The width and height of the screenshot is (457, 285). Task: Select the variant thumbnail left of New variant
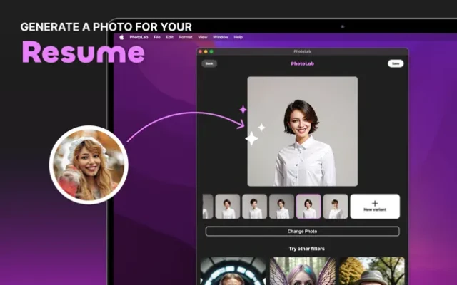(x=336, y=207)
